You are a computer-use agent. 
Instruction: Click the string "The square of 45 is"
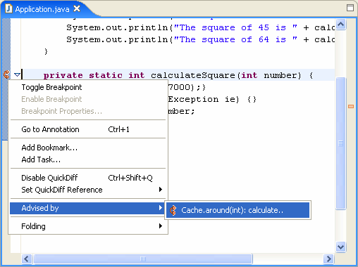(x=235, y=27)
